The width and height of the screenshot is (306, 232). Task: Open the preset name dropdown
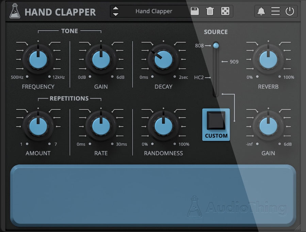[154, 11]
